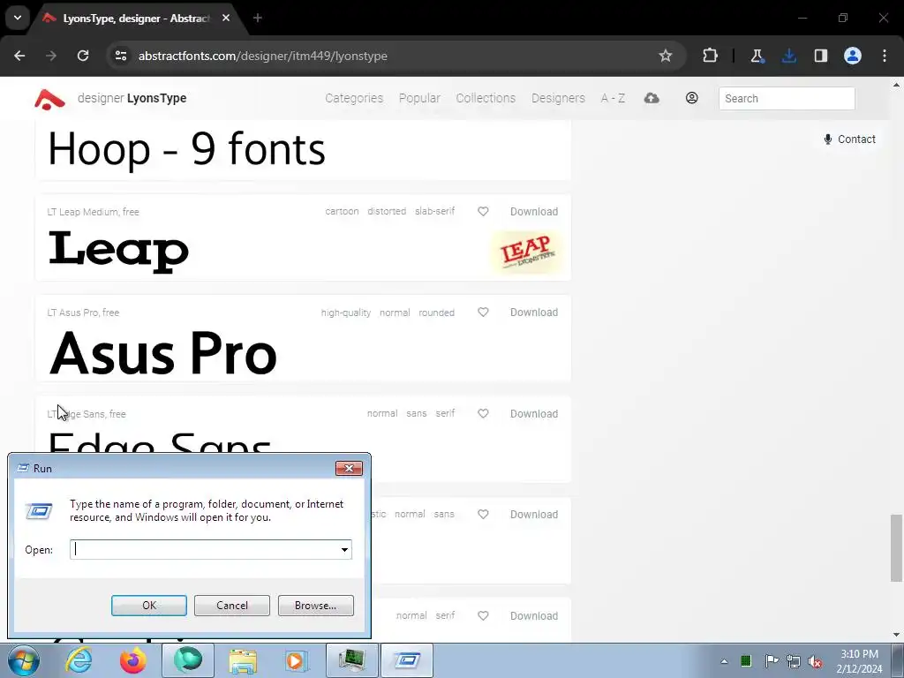Open Popular fonts page
Viewport: 904px width, 678px height.
[x=419, y=98]
